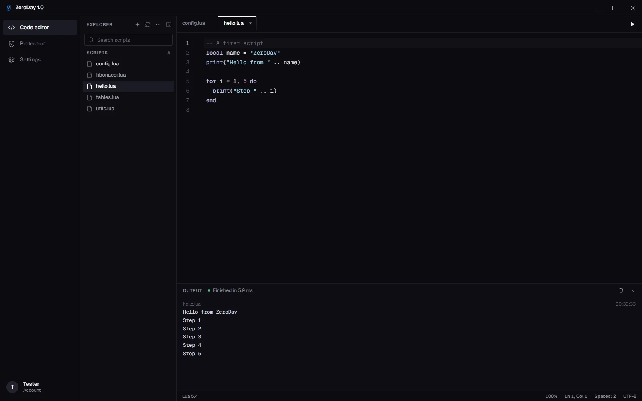This screenshot has height=401, width=642.
Task: Click the search magnifier icon
Action: [x=91, y=40]
